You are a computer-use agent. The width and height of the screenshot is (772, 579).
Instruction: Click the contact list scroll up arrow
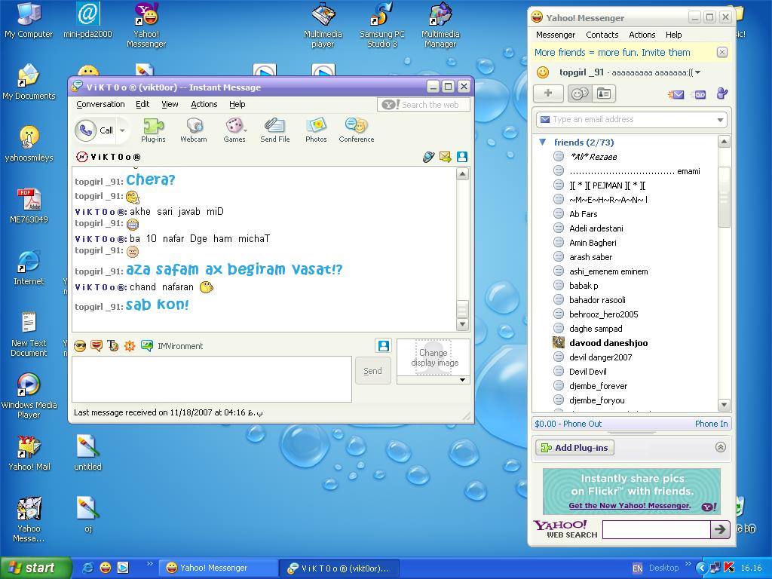pyautogui.click(x=724, y=142)
